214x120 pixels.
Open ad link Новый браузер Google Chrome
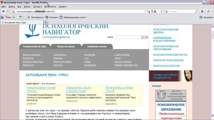[41, 89]
